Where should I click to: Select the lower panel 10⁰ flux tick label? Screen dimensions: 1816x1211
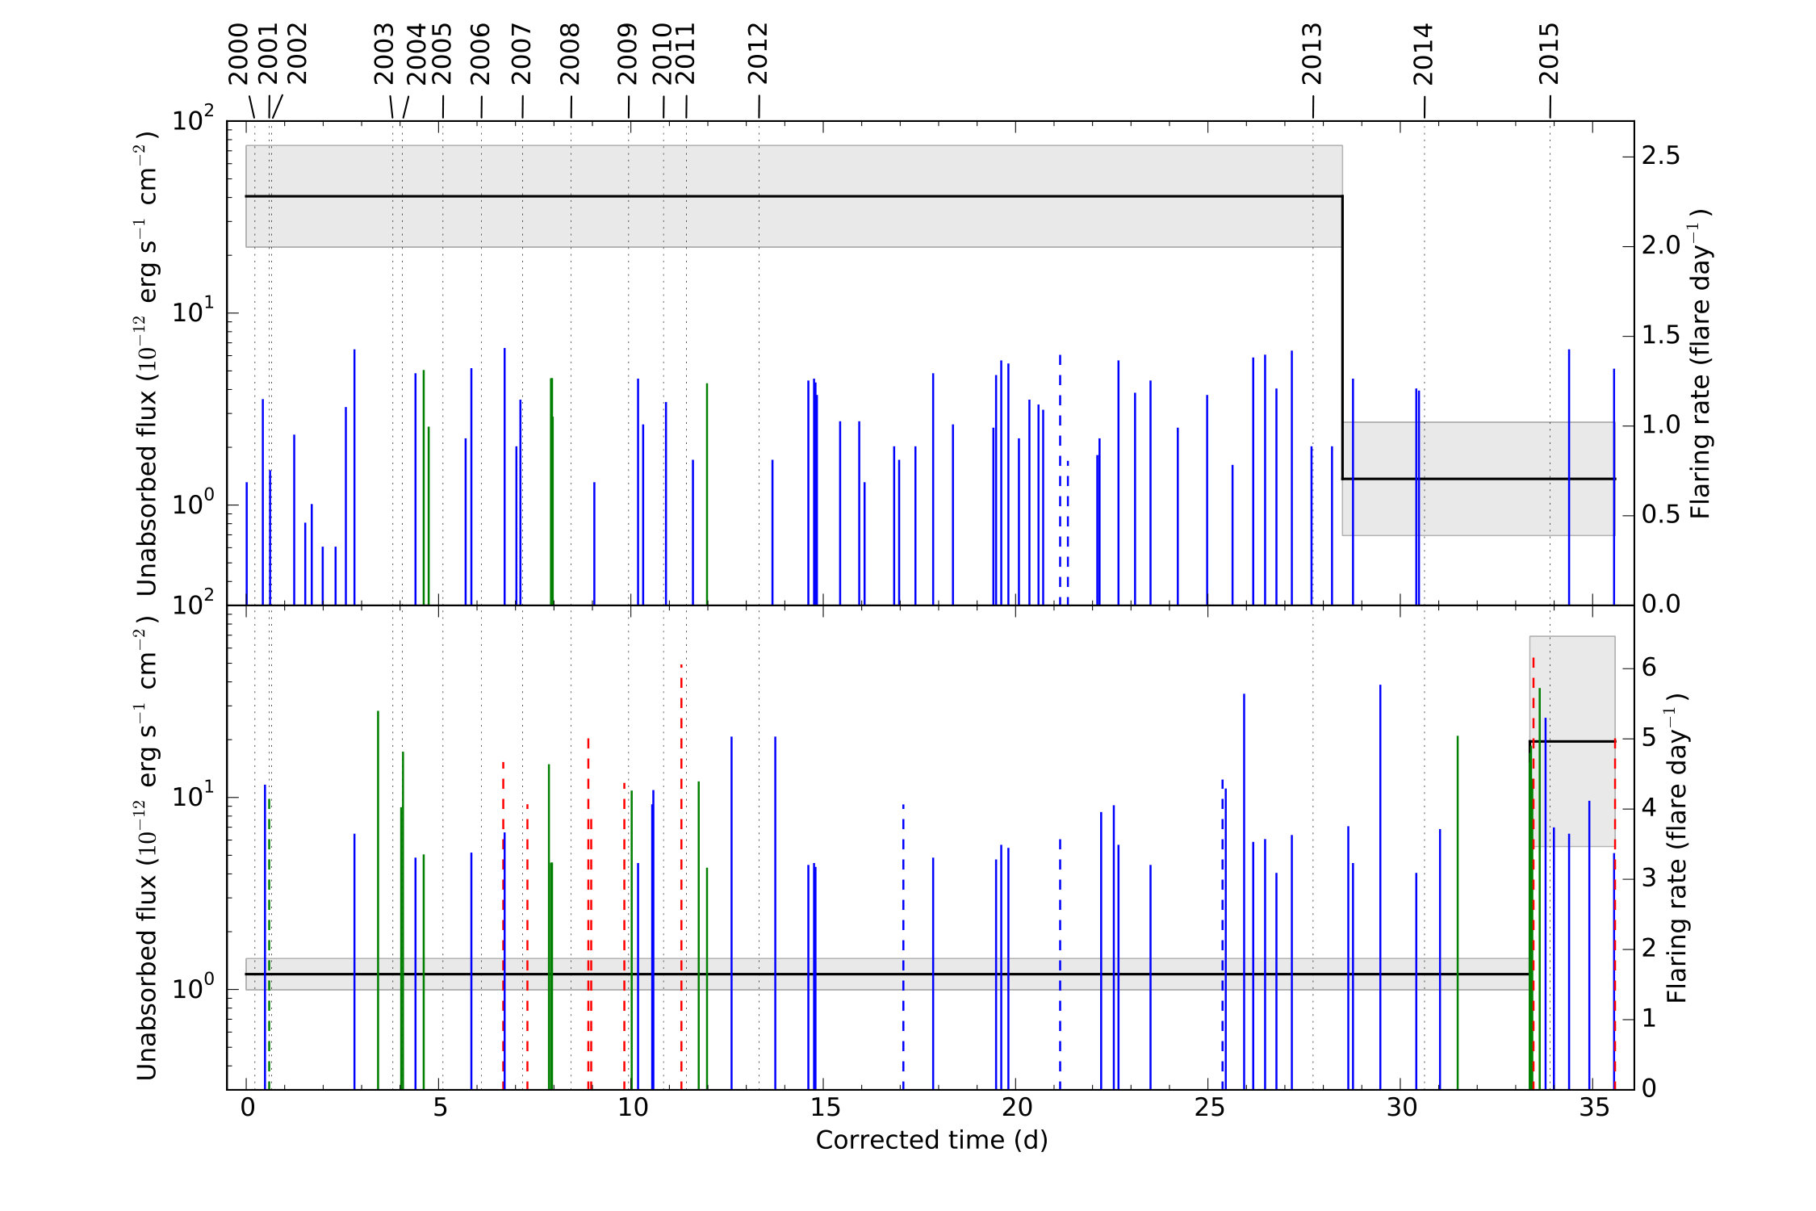[195, 988]
